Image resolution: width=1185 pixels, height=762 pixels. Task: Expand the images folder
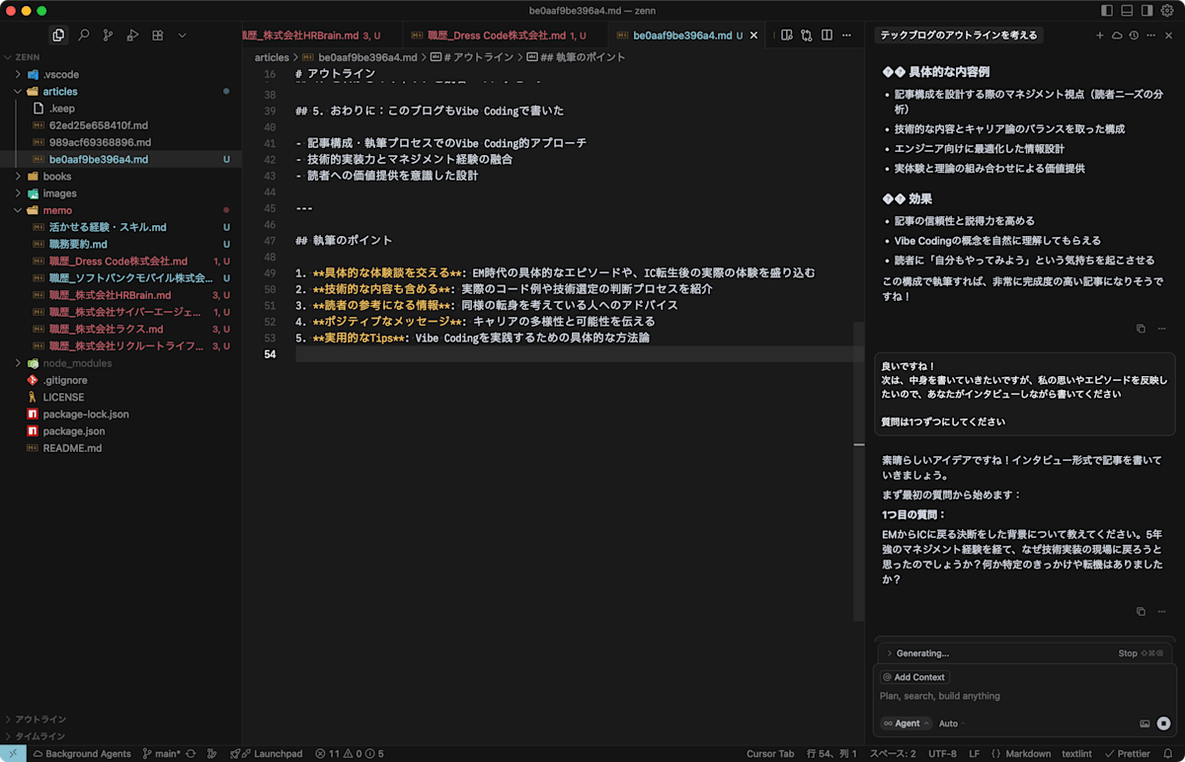[x=120, y=193]
